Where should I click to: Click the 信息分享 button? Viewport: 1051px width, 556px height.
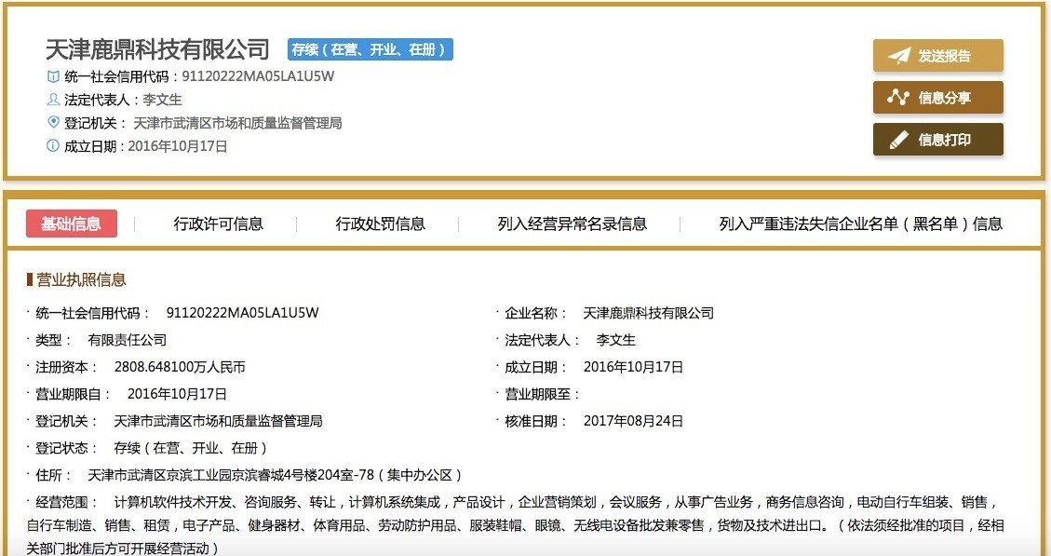coord(937,97)
